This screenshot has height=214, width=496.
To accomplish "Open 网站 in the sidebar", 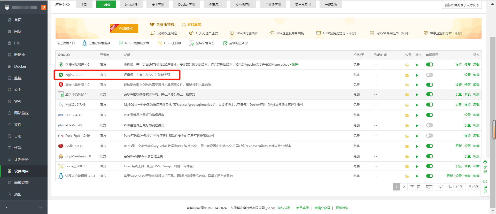I will tap(24, 32).
